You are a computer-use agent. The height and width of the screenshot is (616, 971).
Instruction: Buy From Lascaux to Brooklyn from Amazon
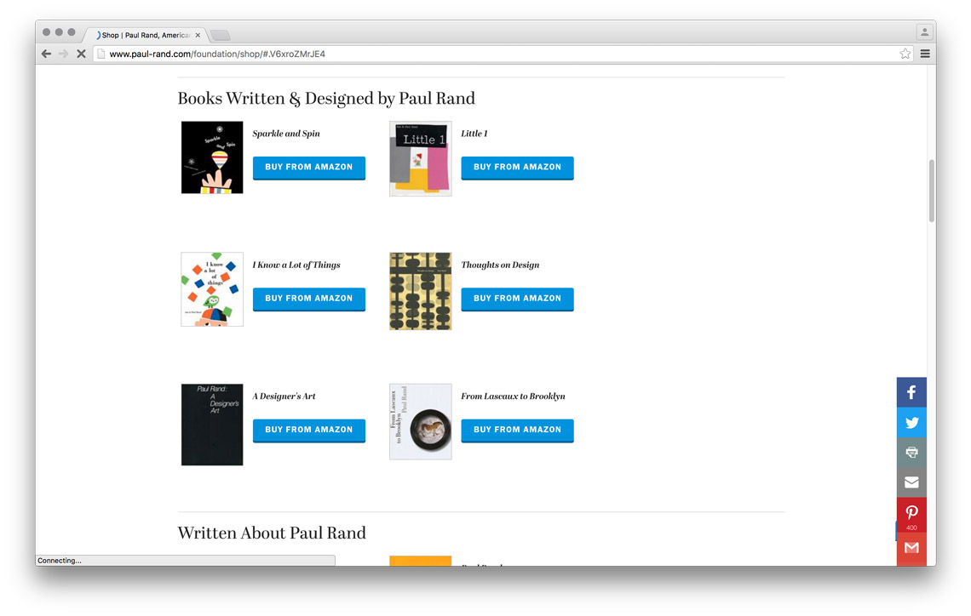pyautogui.click(x=518, y=430)
